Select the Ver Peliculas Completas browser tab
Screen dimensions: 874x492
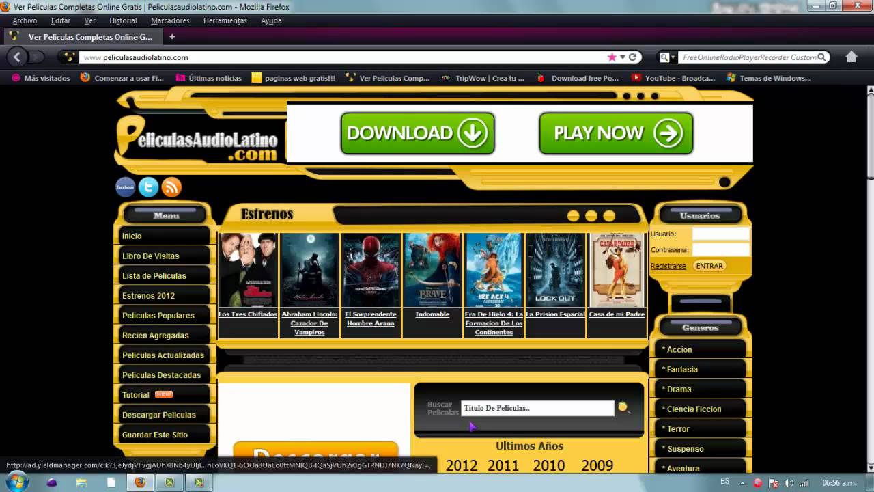[x=82, y=37]
